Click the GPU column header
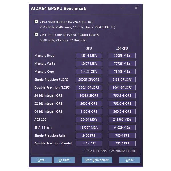This screenshot has width=171, height=171. 89,48
